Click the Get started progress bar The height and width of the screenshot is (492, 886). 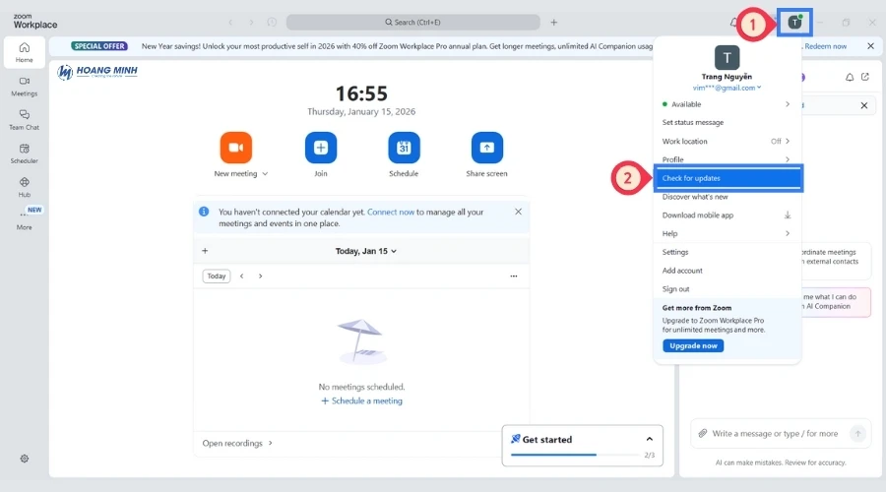coord(575,455)
